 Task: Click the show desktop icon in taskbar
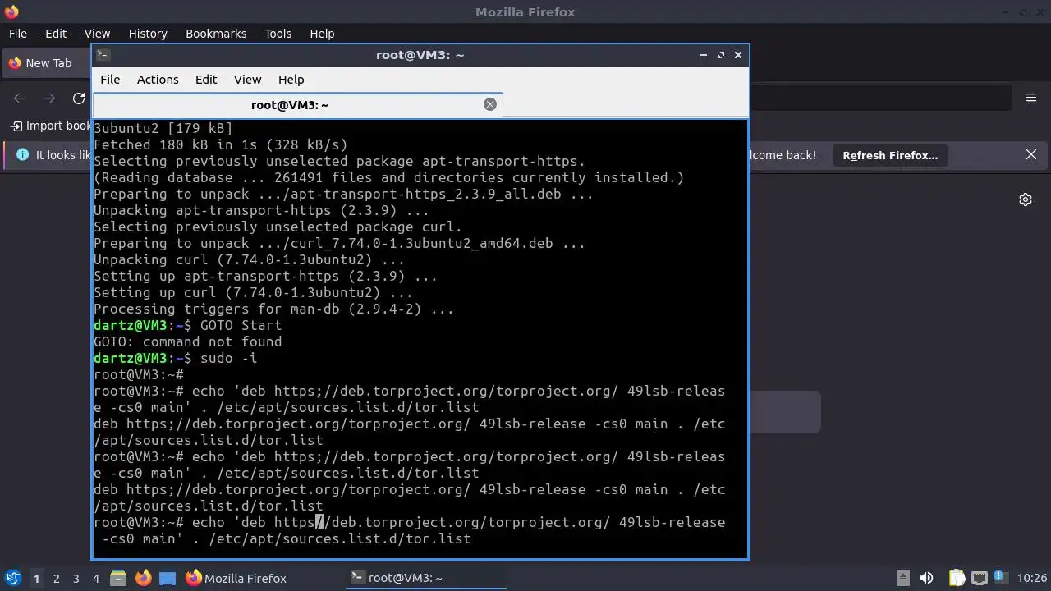[168, 578]
